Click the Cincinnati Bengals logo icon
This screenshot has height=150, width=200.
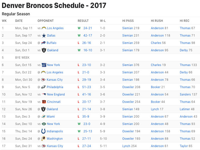[x=44, y=102]
